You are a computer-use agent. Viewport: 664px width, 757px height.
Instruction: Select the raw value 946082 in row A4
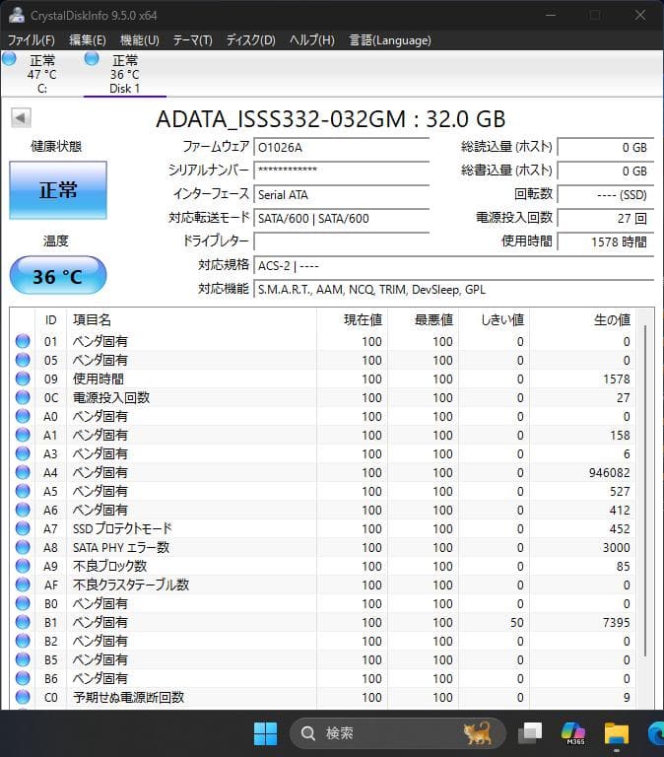click(610, 473)
